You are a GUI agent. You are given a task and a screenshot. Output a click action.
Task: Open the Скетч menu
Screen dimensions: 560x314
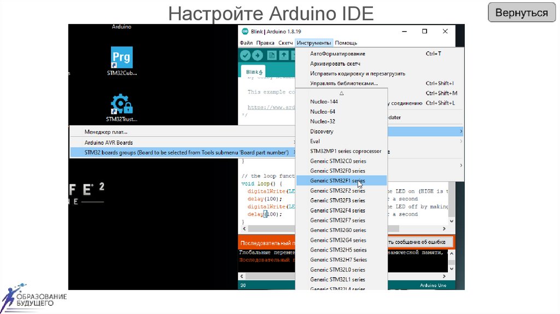click(285, 43)
